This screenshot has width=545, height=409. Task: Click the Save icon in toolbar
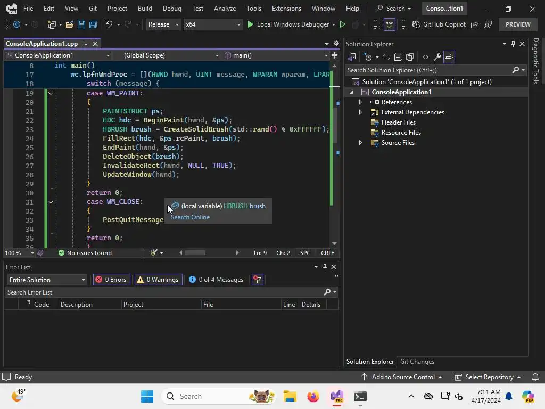point(81,24)
